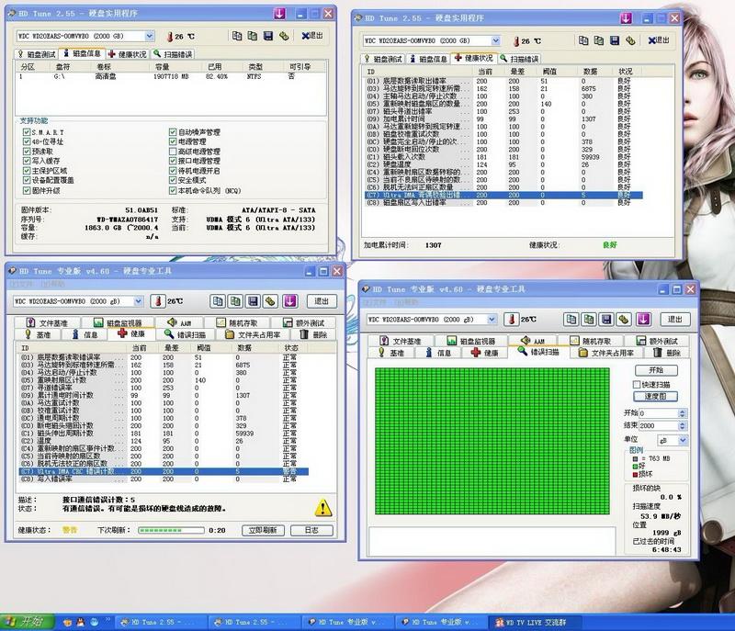735x631 pixels.
Task: Click save floppy icon in top-right HD Tune 2.55 window
Action: [x=615, y=40]
